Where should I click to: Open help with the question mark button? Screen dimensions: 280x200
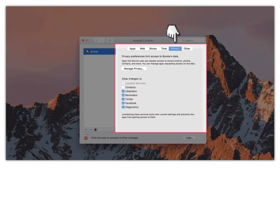click(x=200, y=138)
